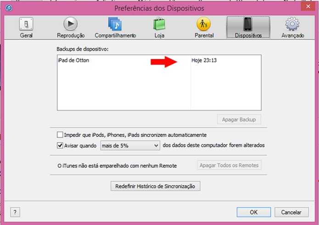Screen dimensions: 319x225
Task: Open the Reprodução preferences tab
Action: point(71,28)
